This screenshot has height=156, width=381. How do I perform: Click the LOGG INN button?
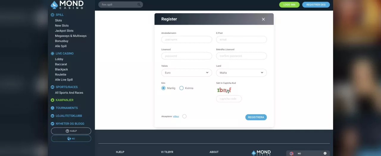(x=289, y=5)
